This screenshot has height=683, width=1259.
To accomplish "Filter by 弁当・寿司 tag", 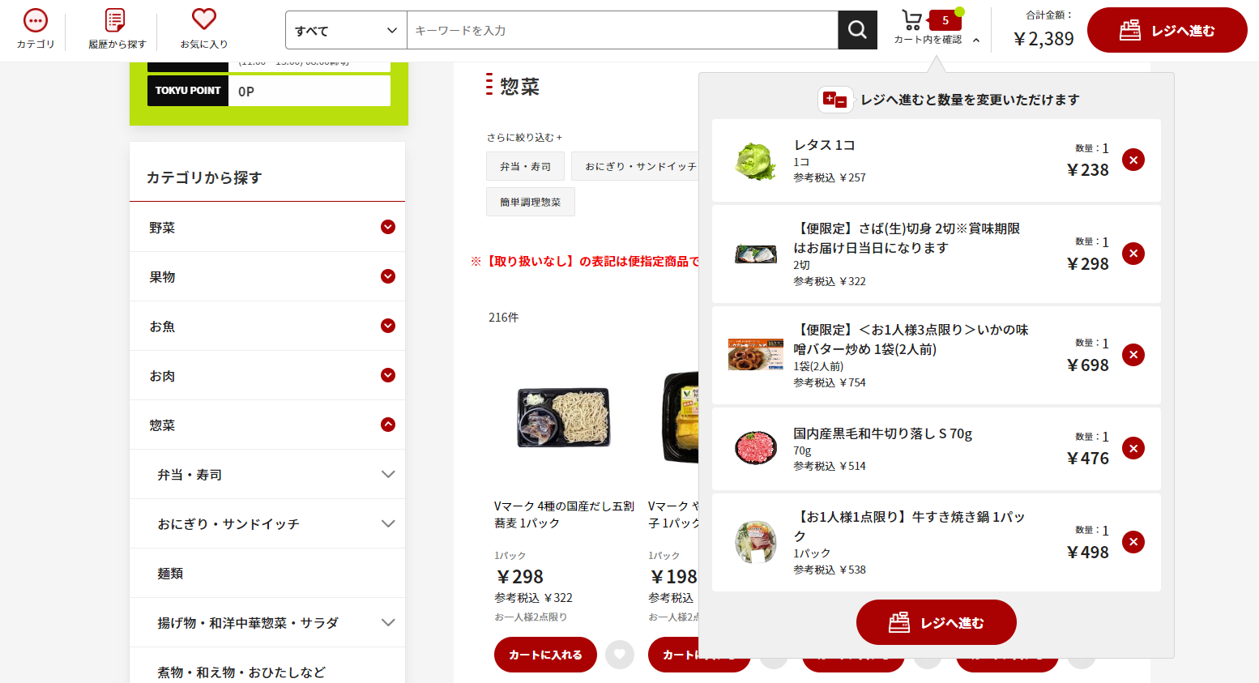I will [525, 167].
